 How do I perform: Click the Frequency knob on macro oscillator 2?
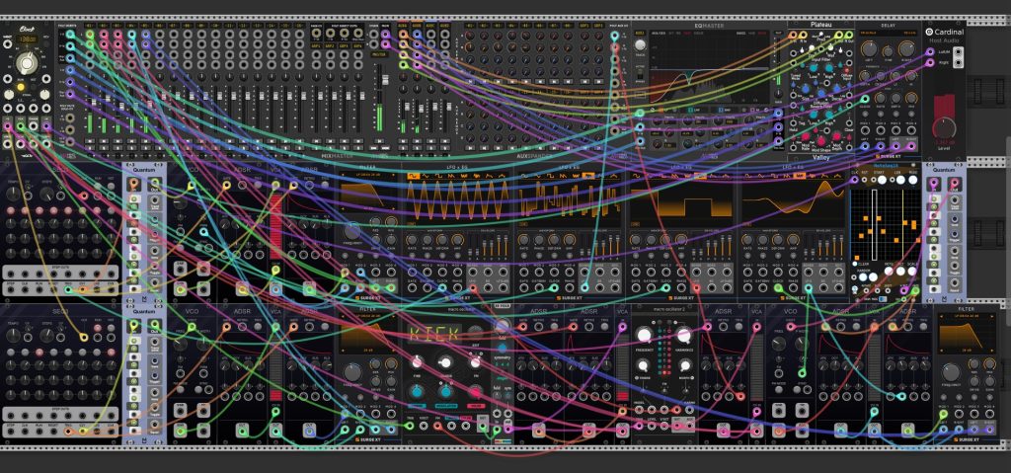pyautogui.click(x=644, y=335)
